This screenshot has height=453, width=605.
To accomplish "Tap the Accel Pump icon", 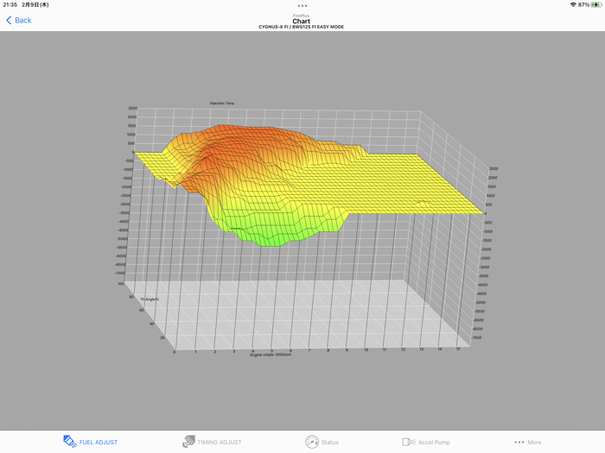I will (409, 442).
